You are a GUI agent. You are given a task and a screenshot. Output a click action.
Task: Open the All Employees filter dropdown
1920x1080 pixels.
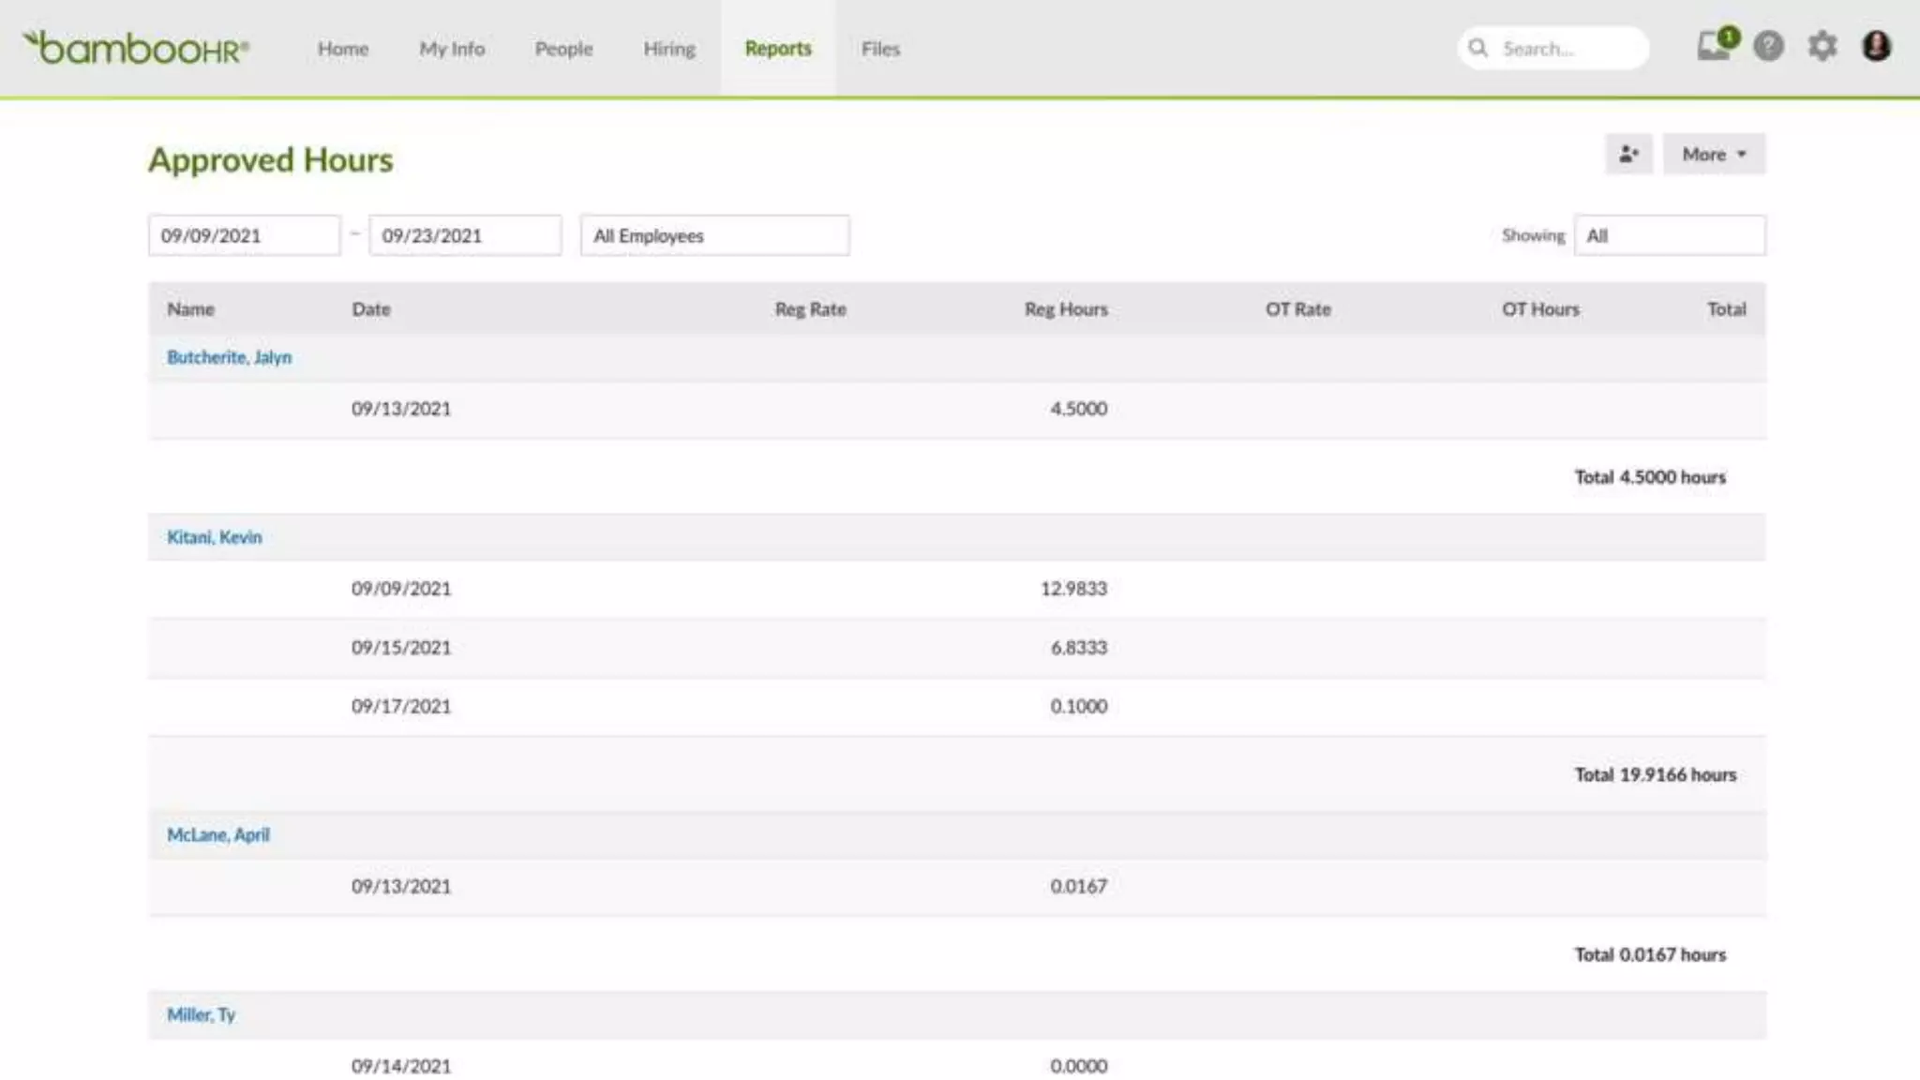(x=714, y=235)
